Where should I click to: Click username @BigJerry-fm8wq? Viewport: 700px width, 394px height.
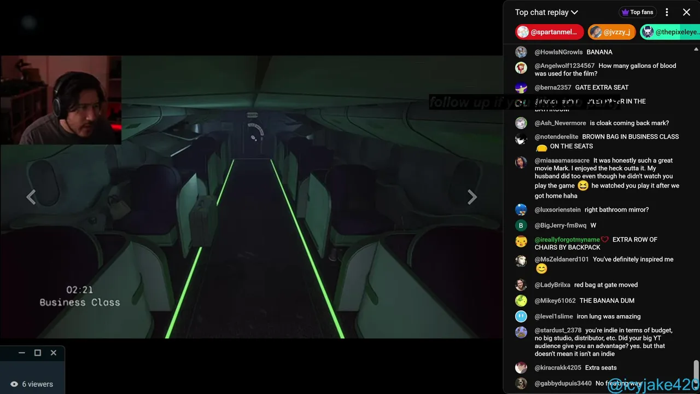[x=561, y=225]
